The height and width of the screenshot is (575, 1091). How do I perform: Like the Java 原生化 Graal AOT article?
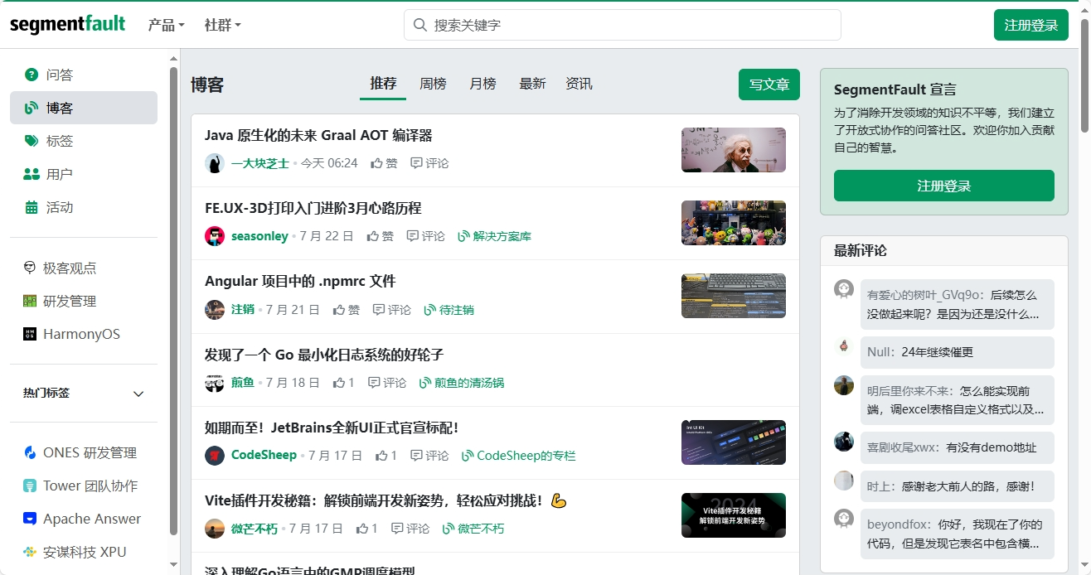[x=384, y=163]
